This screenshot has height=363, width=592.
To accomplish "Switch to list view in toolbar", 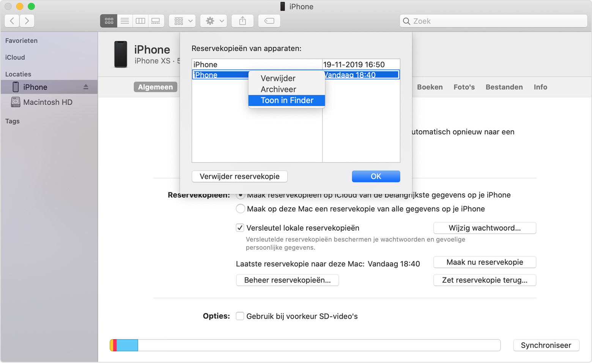I will click(124, 21).
